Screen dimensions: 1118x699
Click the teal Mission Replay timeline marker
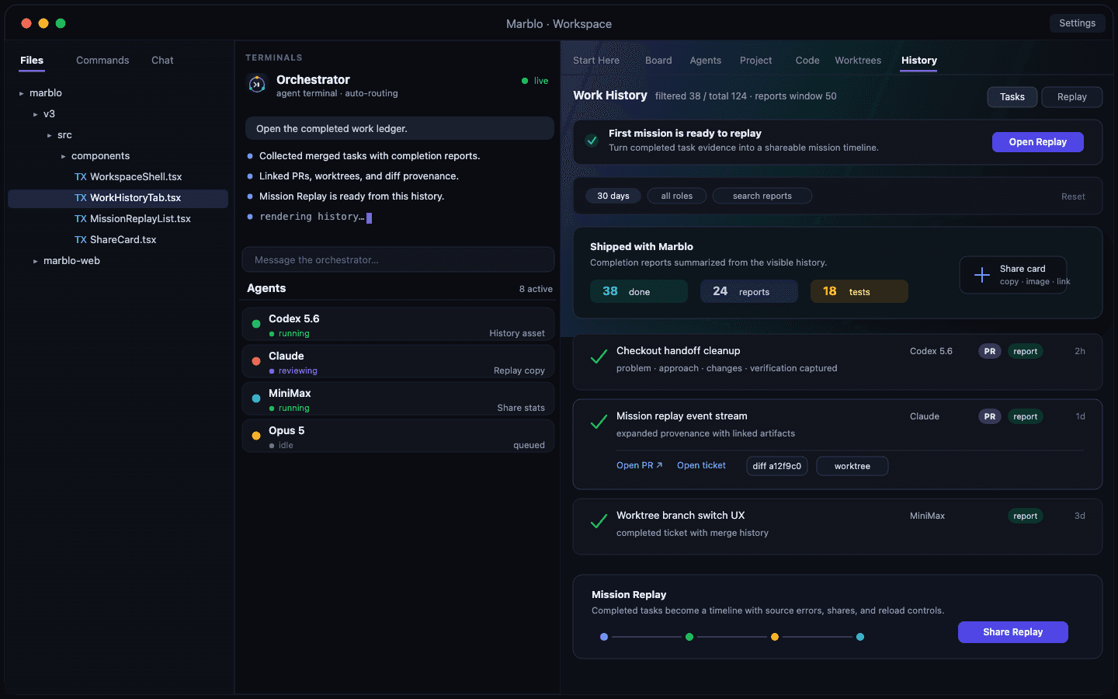pos(860,637)
